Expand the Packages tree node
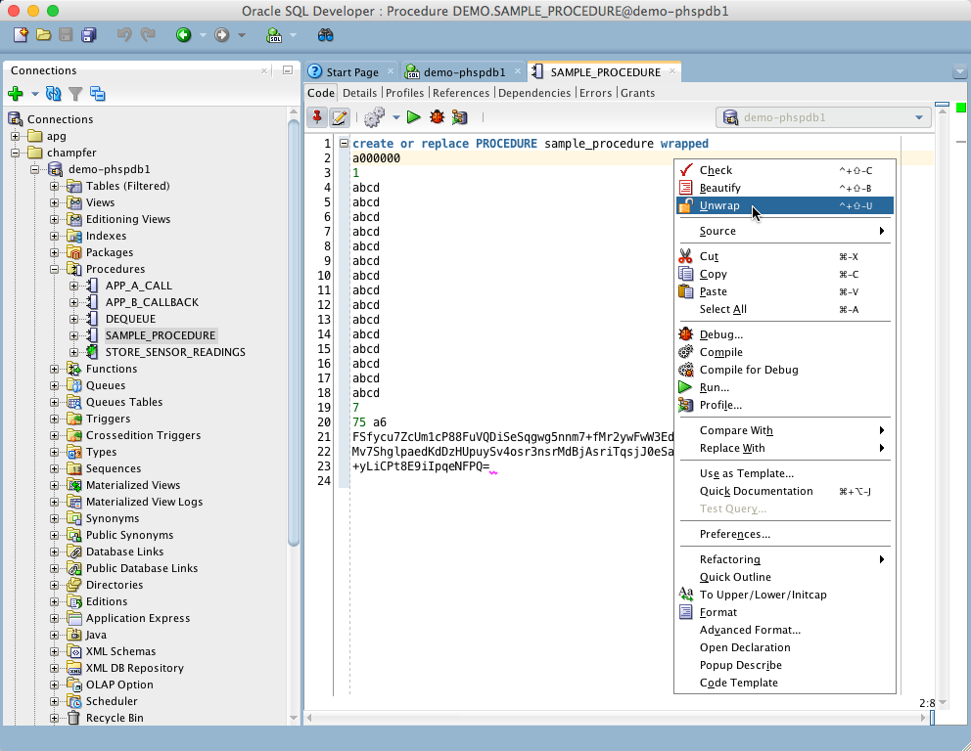 [x=55, y=252]
